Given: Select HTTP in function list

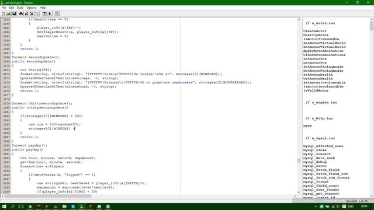Looking at the screenshot, I should 307,126.
